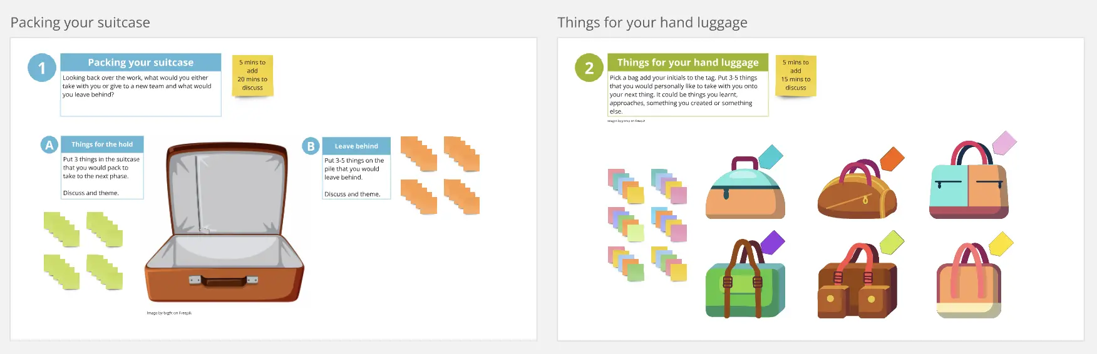
Task: Select the teal and orange two-tone handbag
Action: [969, 180]
